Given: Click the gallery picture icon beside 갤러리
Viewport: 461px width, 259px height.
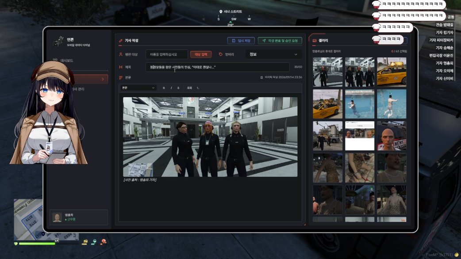Looking at the screenshot, I should click(314, 41).
